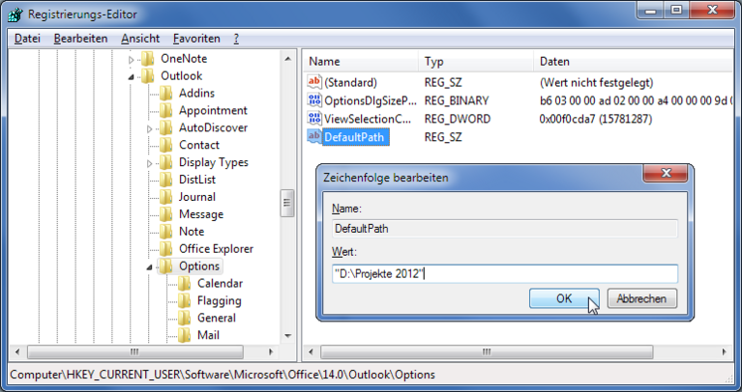The height and width of the screenshot is (392, 742).
Task: Open the Datei menu
Action: point(27,39)
